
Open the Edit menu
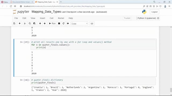point(24,18)
